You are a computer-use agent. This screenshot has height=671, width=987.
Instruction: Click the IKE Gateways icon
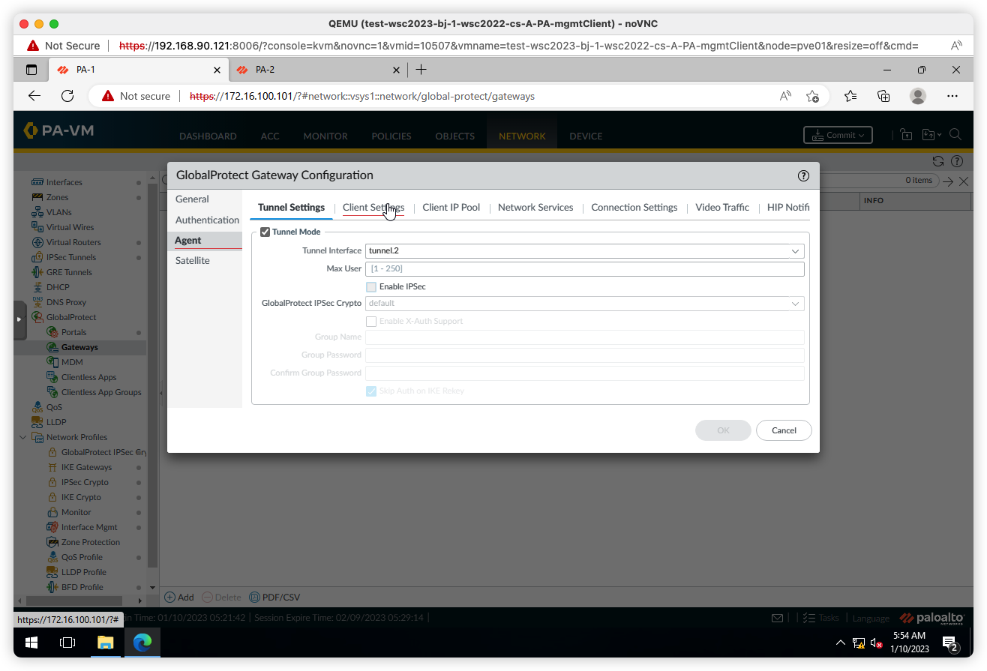52,467
